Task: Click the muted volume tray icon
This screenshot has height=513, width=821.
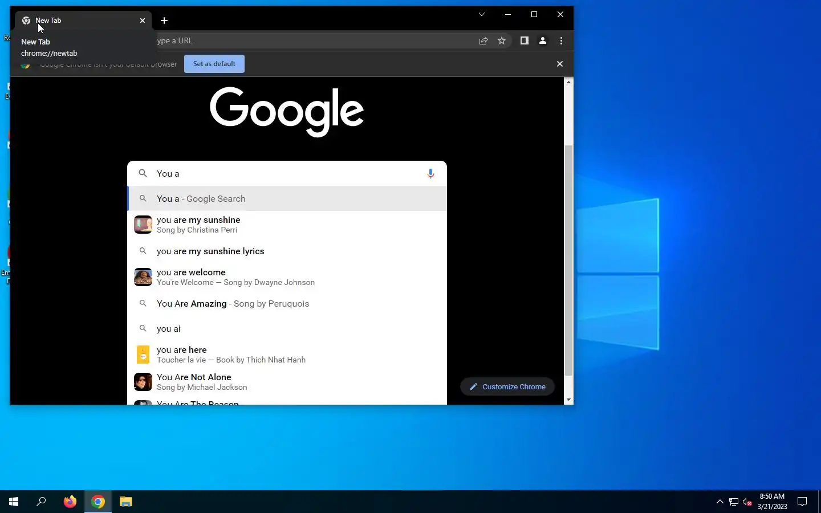Action: point(747,502)
